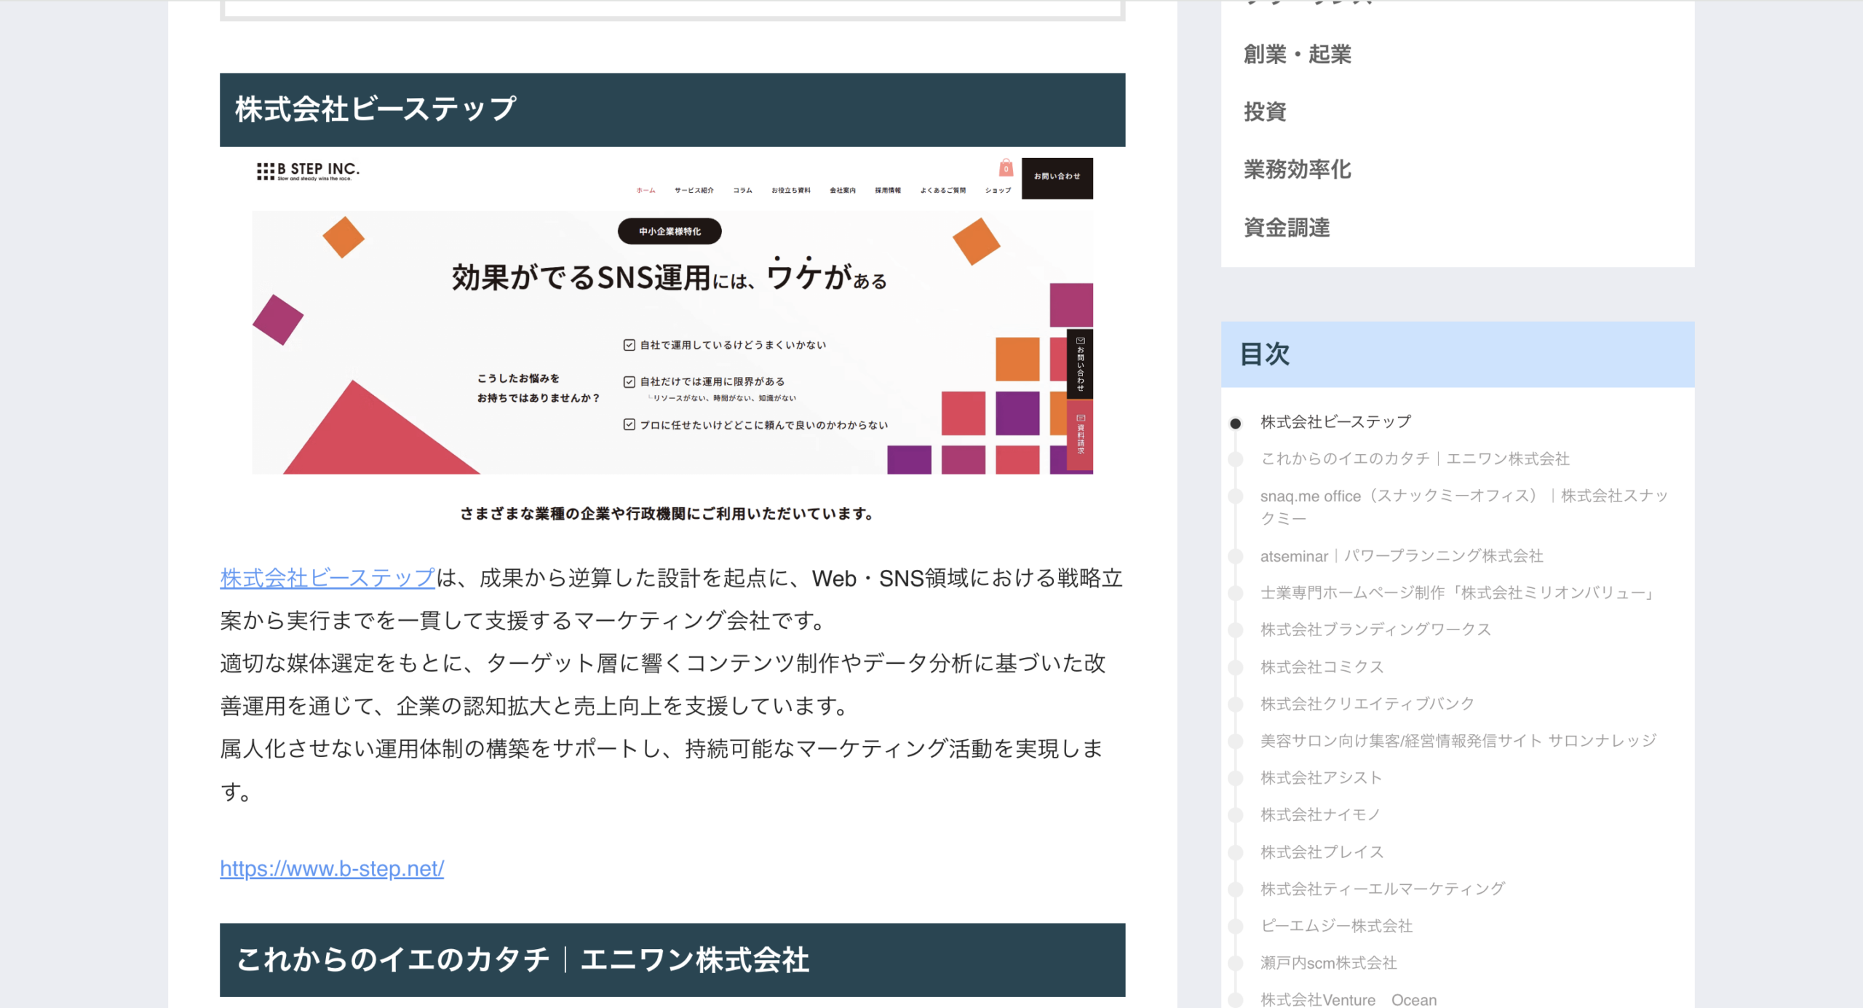The image size is (1863, 1008).
Task: Jump to 株式会社ナイモノ in contents
Action: click(x=1320, y=814)
